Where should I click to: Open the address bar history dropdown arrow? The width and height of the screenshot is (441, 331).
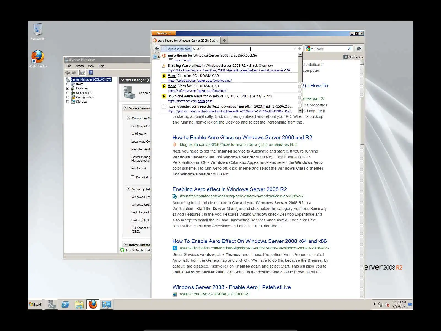[294, 49]
